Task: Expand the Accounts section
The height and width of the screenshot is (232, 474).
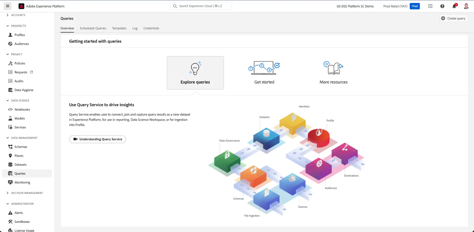Action: click(16, 15)
